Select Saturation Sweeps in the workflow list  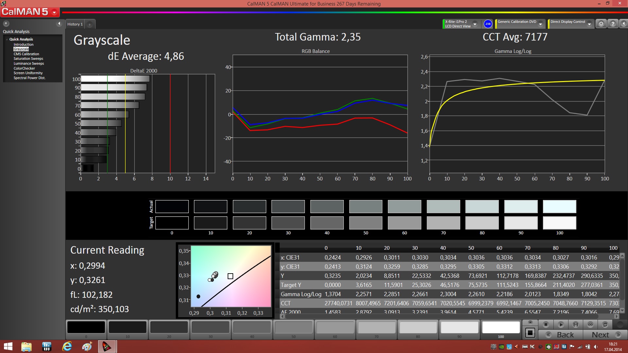[x=28, y=59]
